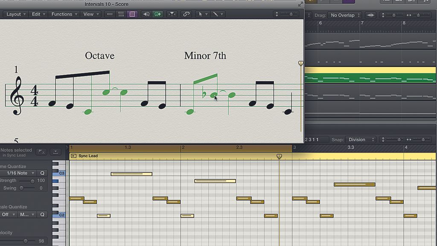Select the Pointer tool in the Score toolbar
Screen dimensions: 437x246
(201, 14)
